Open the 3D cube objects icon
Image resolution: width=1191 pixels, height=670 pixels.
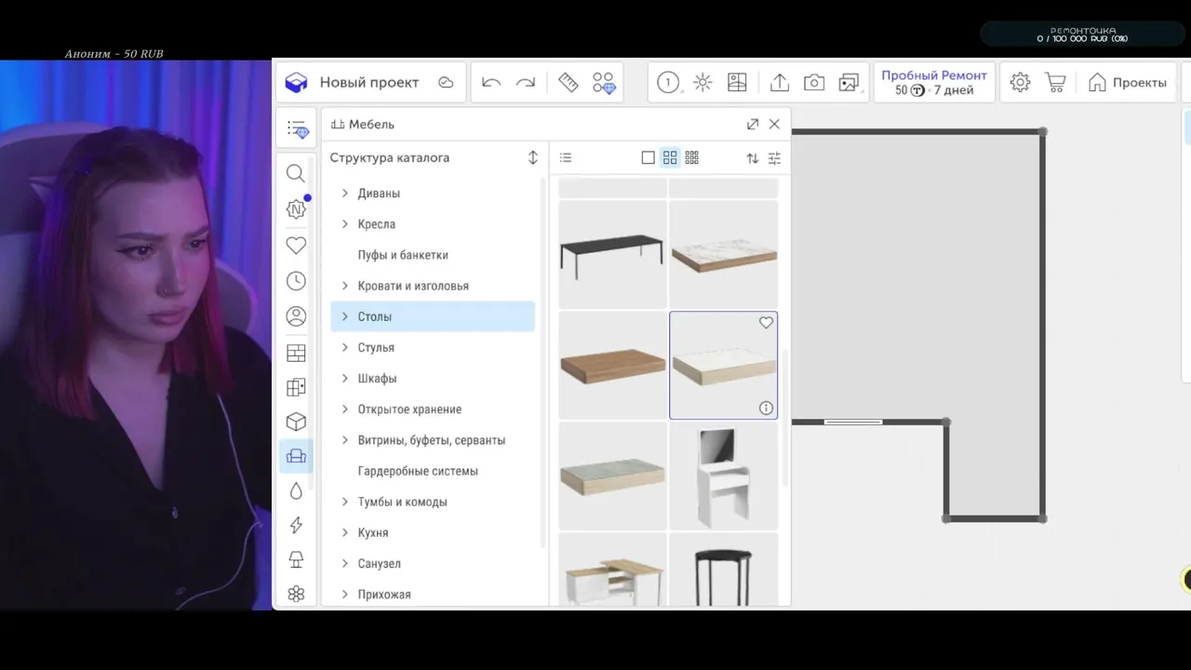pyautogui.click(x=296, y=422)
